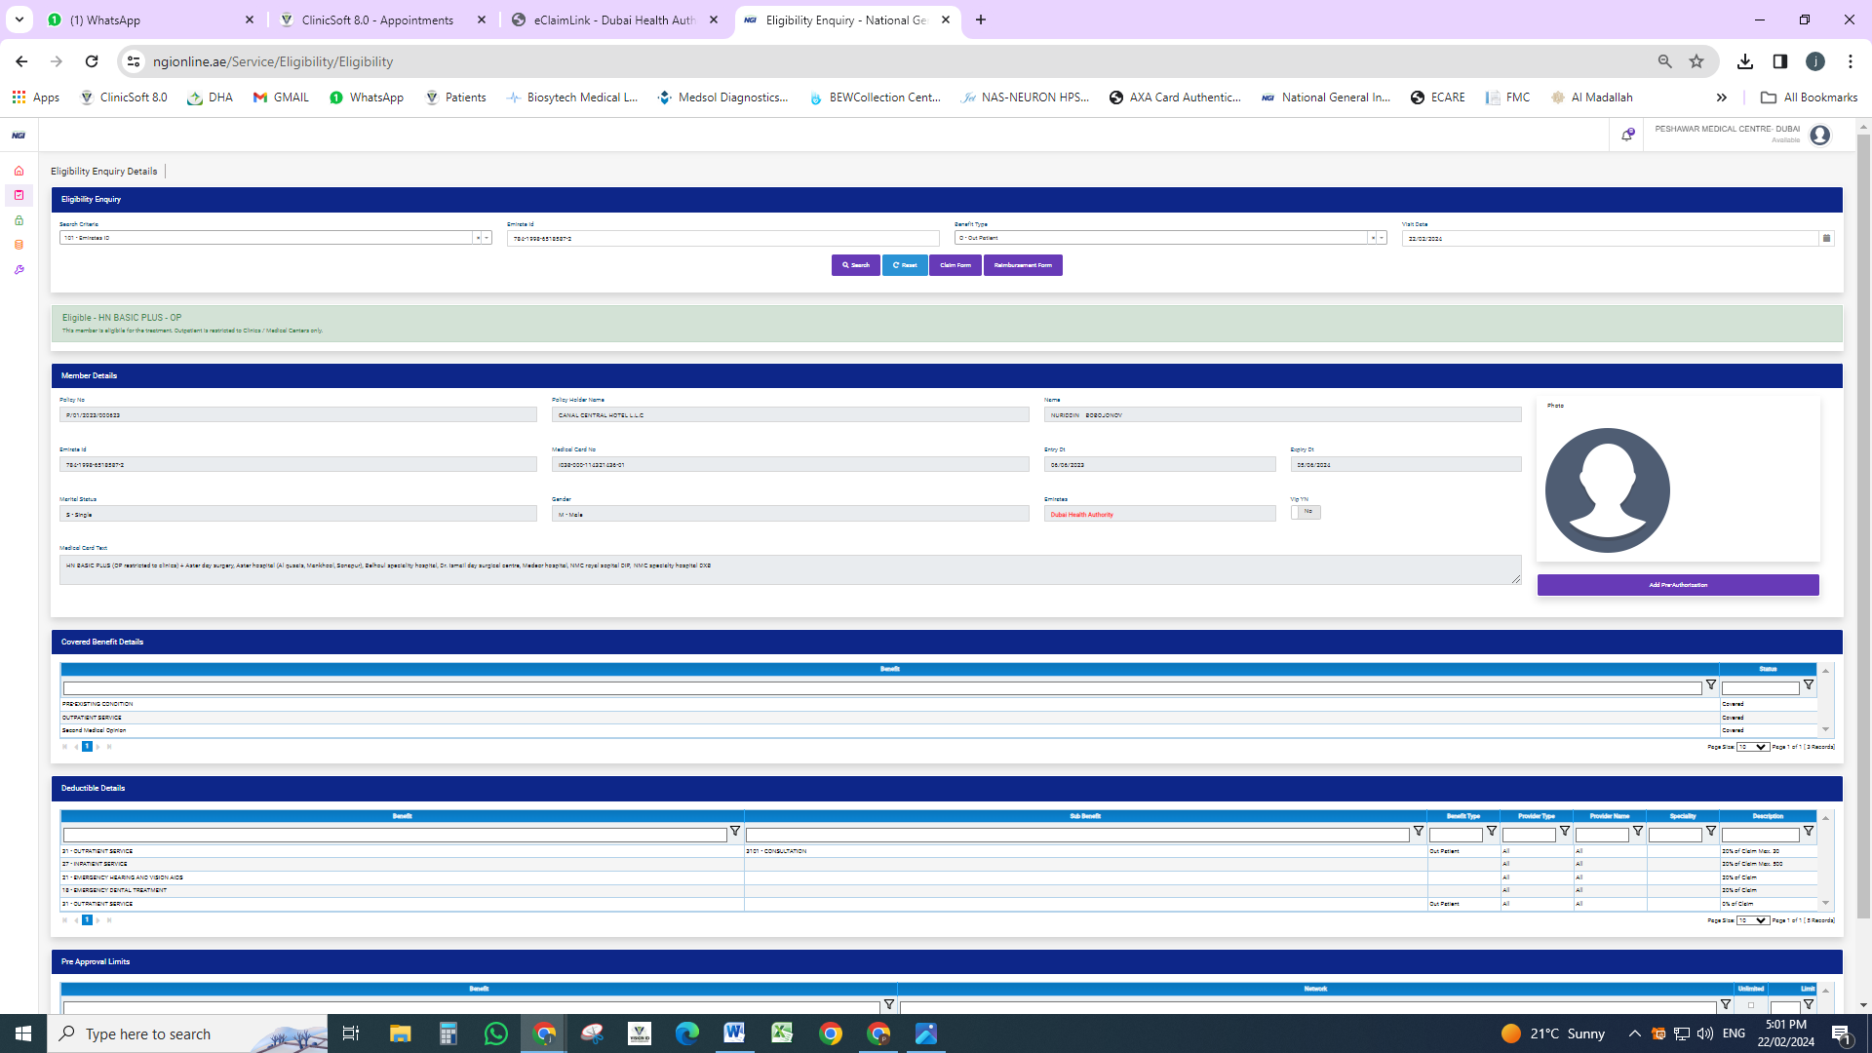Open the wrench tools sidebar icon

[19, 270]
